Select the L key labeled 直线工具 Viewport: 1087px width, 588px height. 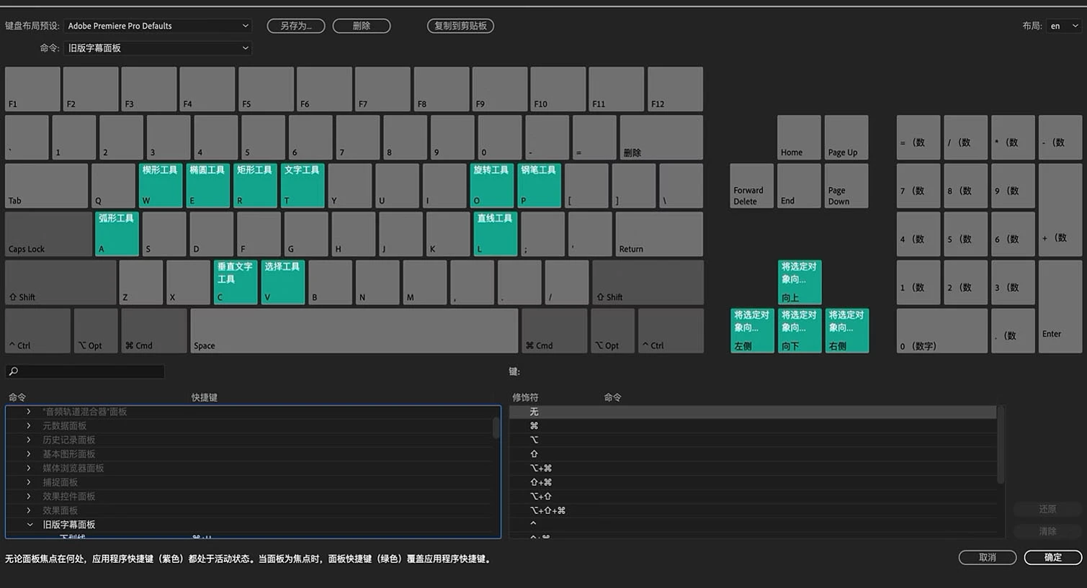[496, 234]
